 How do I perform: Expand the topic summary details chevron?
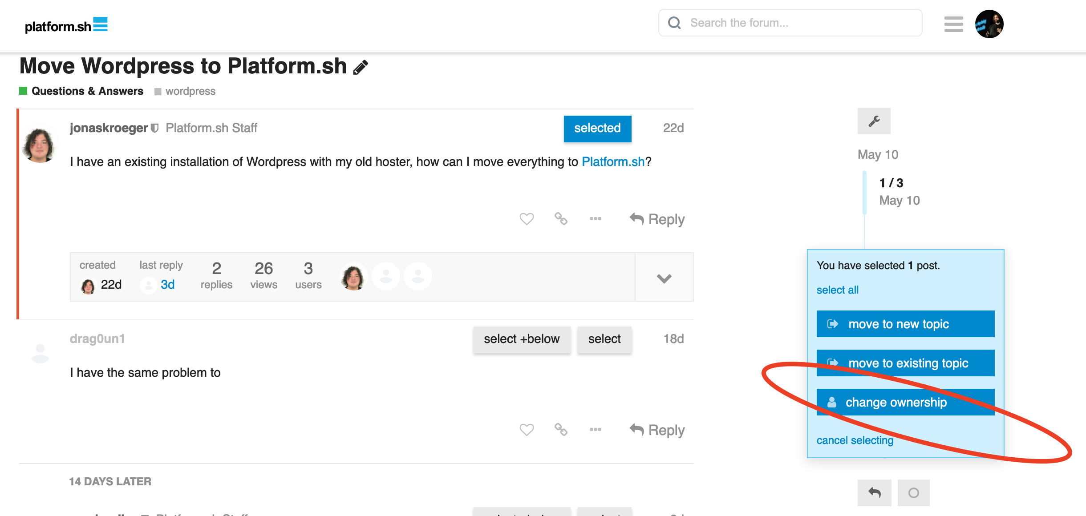[664, 278]
